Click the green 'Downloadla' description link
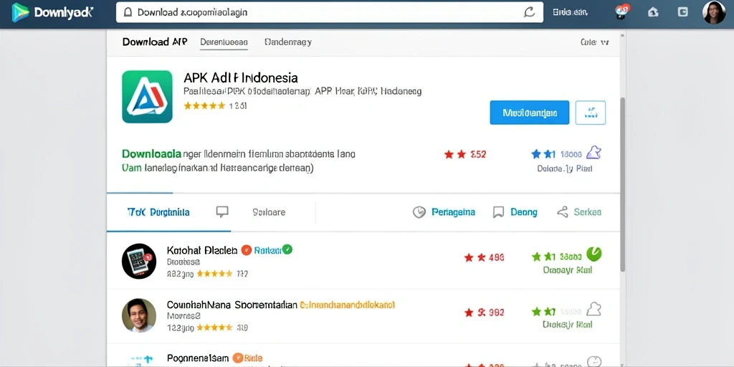Screen dimensions: 734x367 click(x=151, y=153)
